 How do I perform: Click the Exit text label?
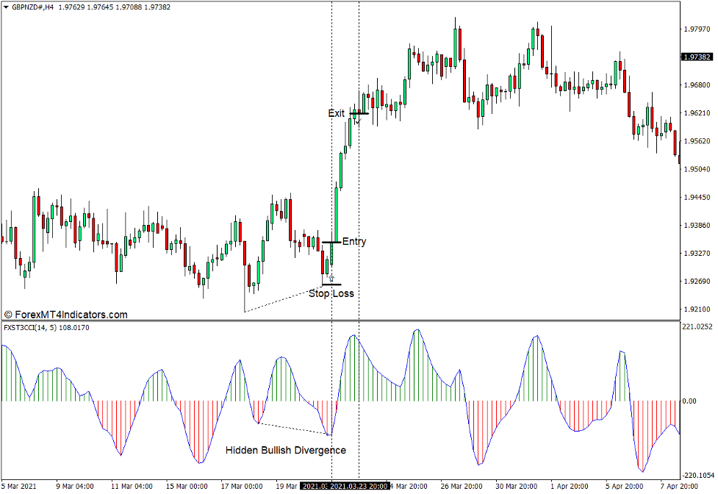[336, 113]
